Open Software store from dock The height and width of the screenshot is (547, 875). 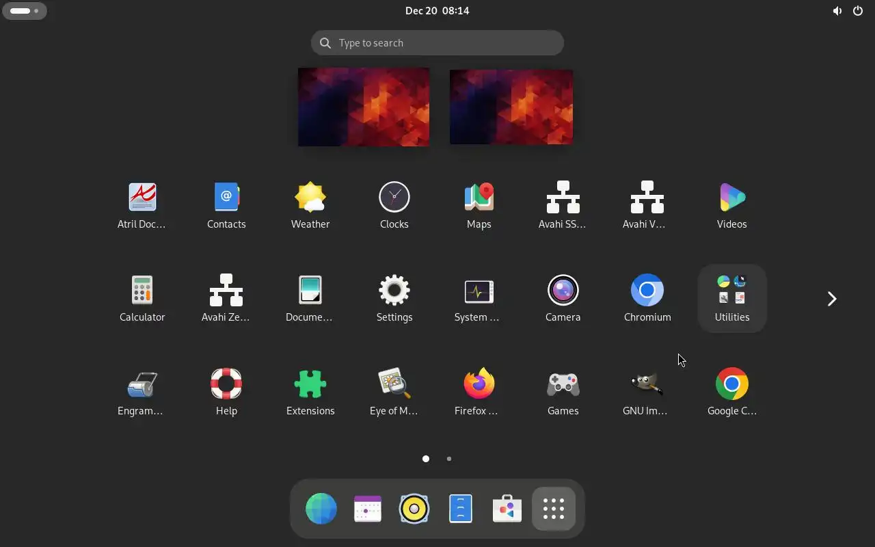click(x=507, y=509)
